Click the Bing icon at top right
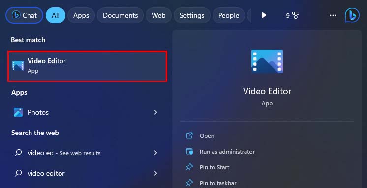 click(x=352, y=15)
